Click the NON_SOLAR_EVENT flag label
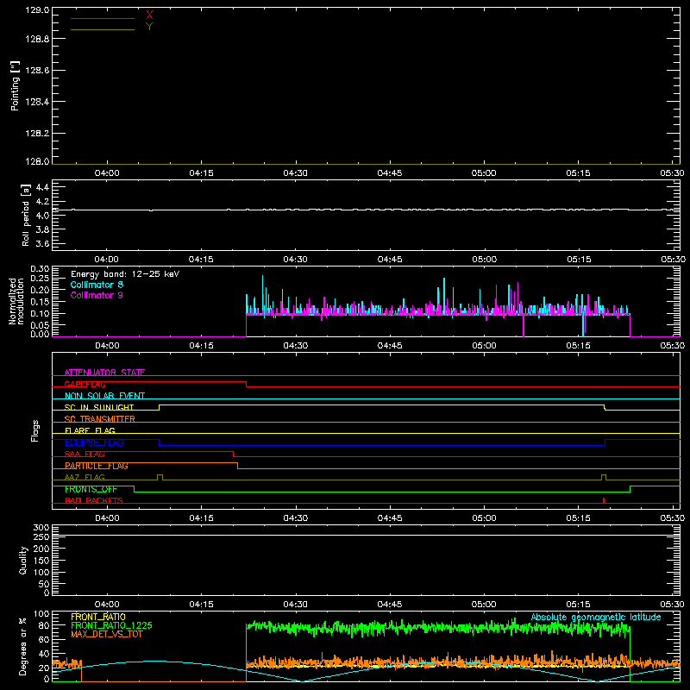This screenshot has width=690, height=690. [104, 396]
